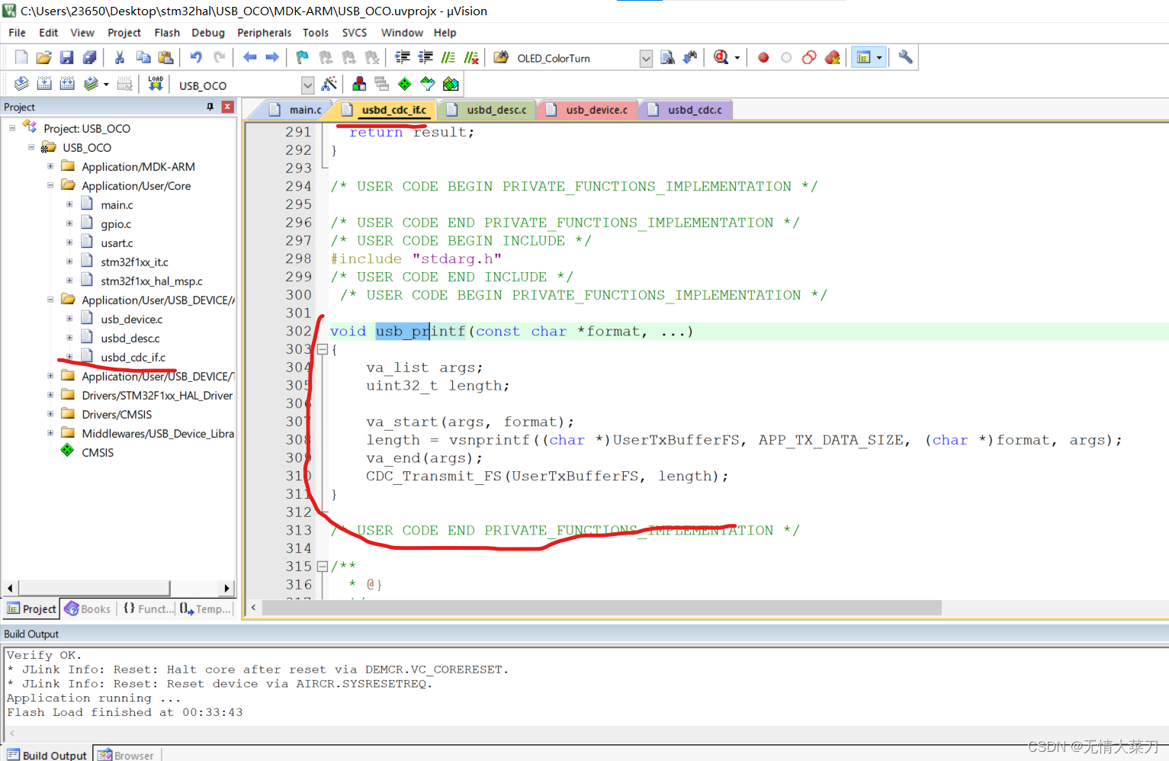This screenshot has height=761, width=1169.
Task: Navigate forwards with the blue right arrow
Action: tap(272, 57)
